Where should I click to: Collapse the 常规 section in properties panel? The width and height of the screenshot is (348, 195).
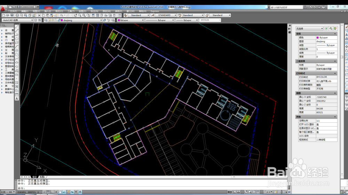[335, 34]
